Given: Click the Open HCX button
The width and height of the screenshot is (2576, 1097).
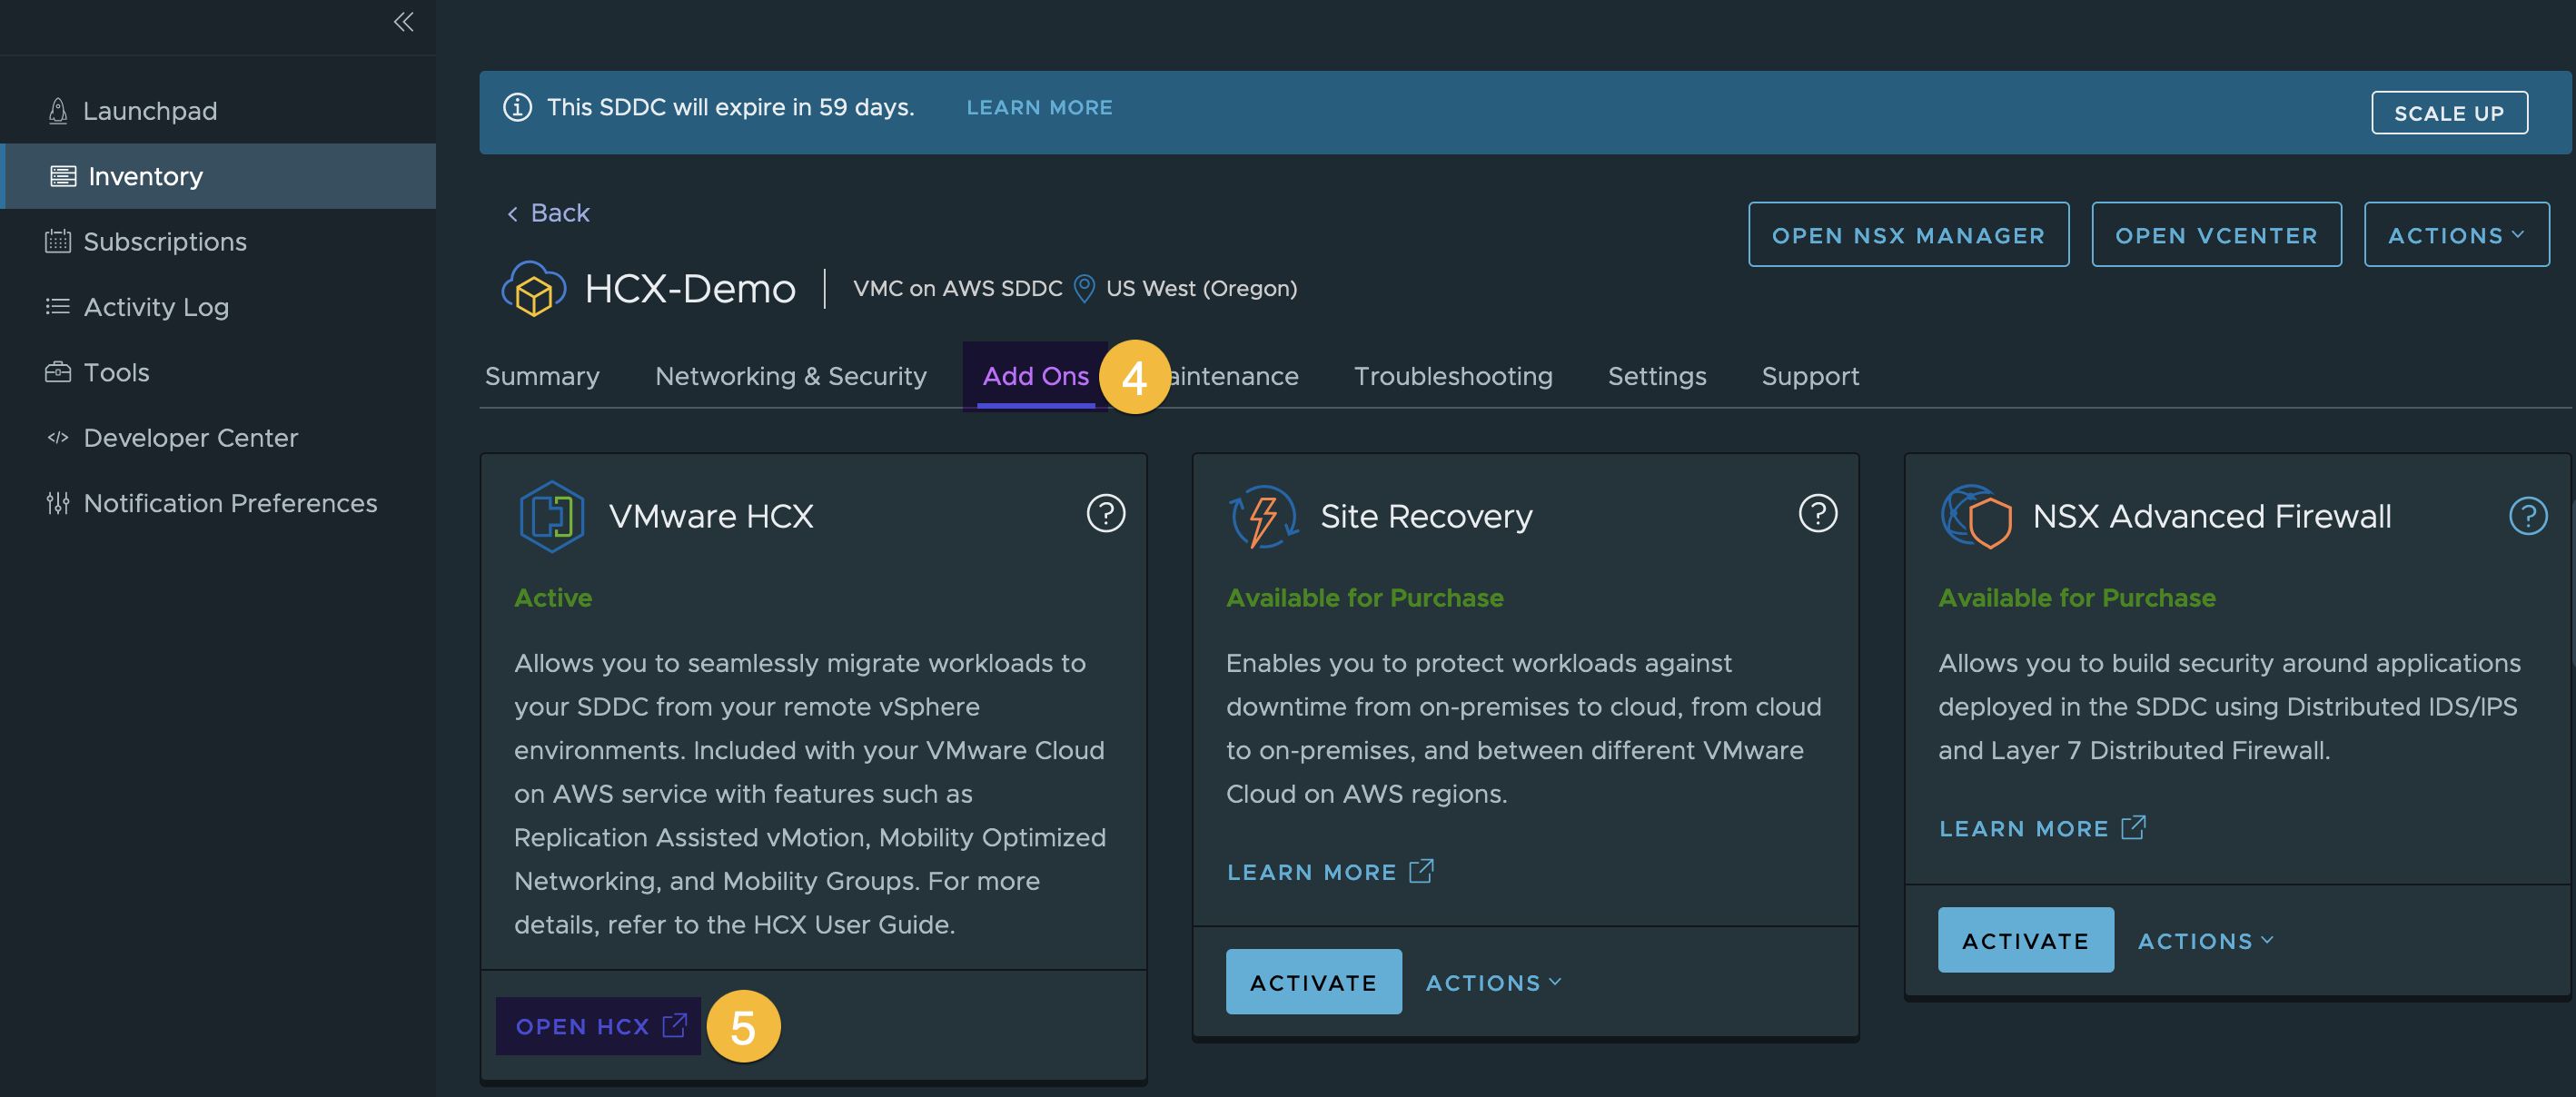Looking at the screenshot, I should coord(599,1026).
